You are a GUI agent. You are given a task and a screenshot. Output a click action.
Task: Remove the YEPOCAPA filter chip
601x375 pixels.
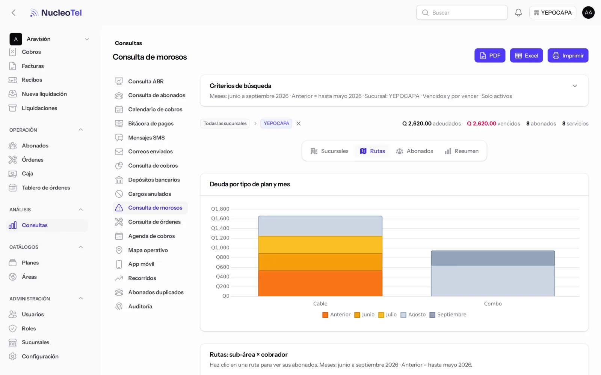[x=299, y=124]
